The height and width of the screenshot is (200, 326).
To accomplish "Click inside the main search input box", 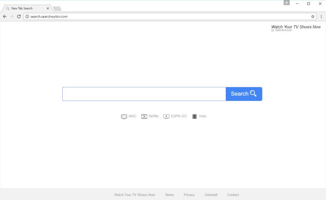I will (144, 94).
